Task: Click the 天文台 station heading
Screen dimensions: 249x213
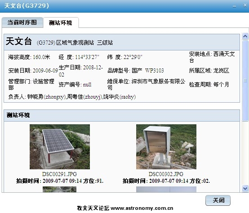Action: (19, 41)
